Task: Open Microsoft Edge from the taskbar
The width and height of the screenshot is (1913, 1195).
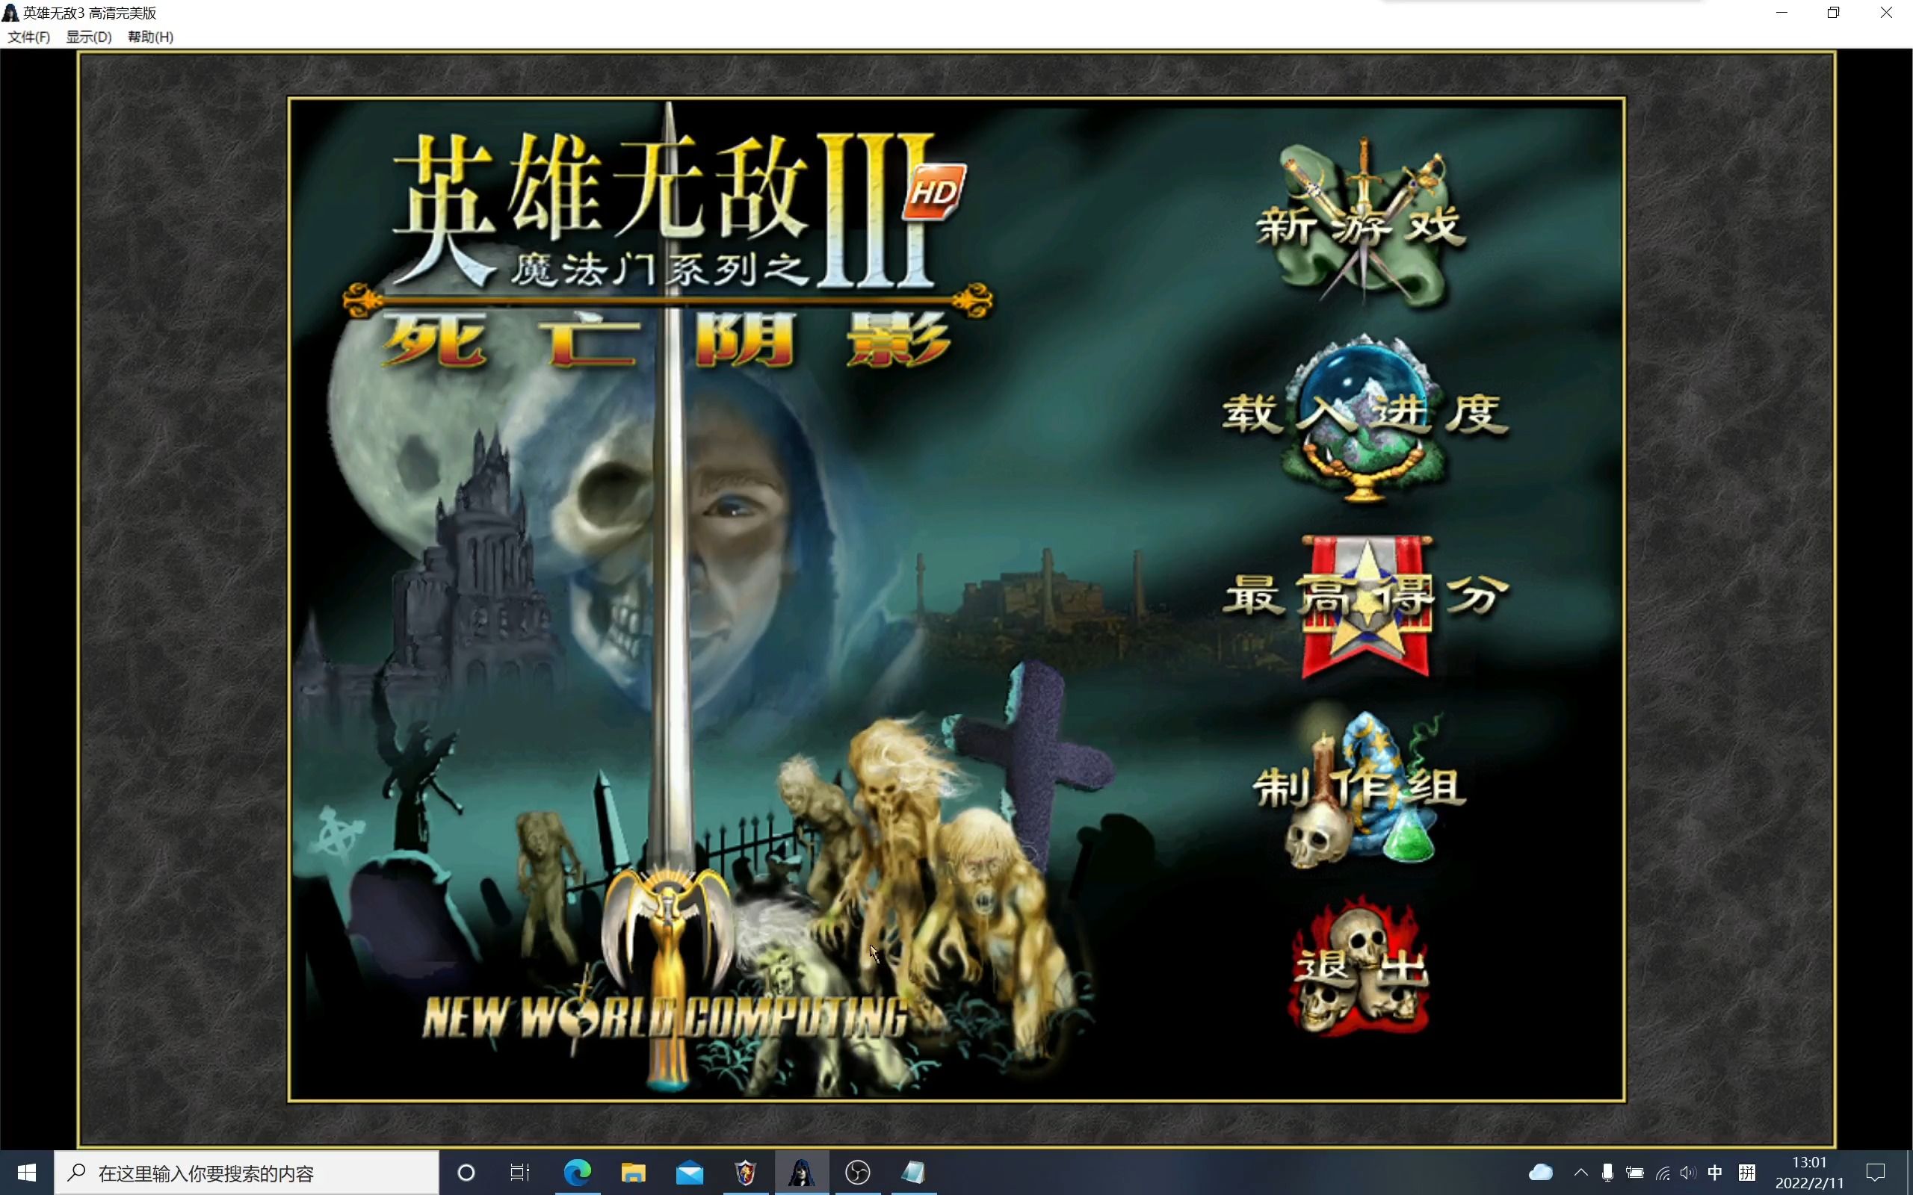Action: 577,1173
